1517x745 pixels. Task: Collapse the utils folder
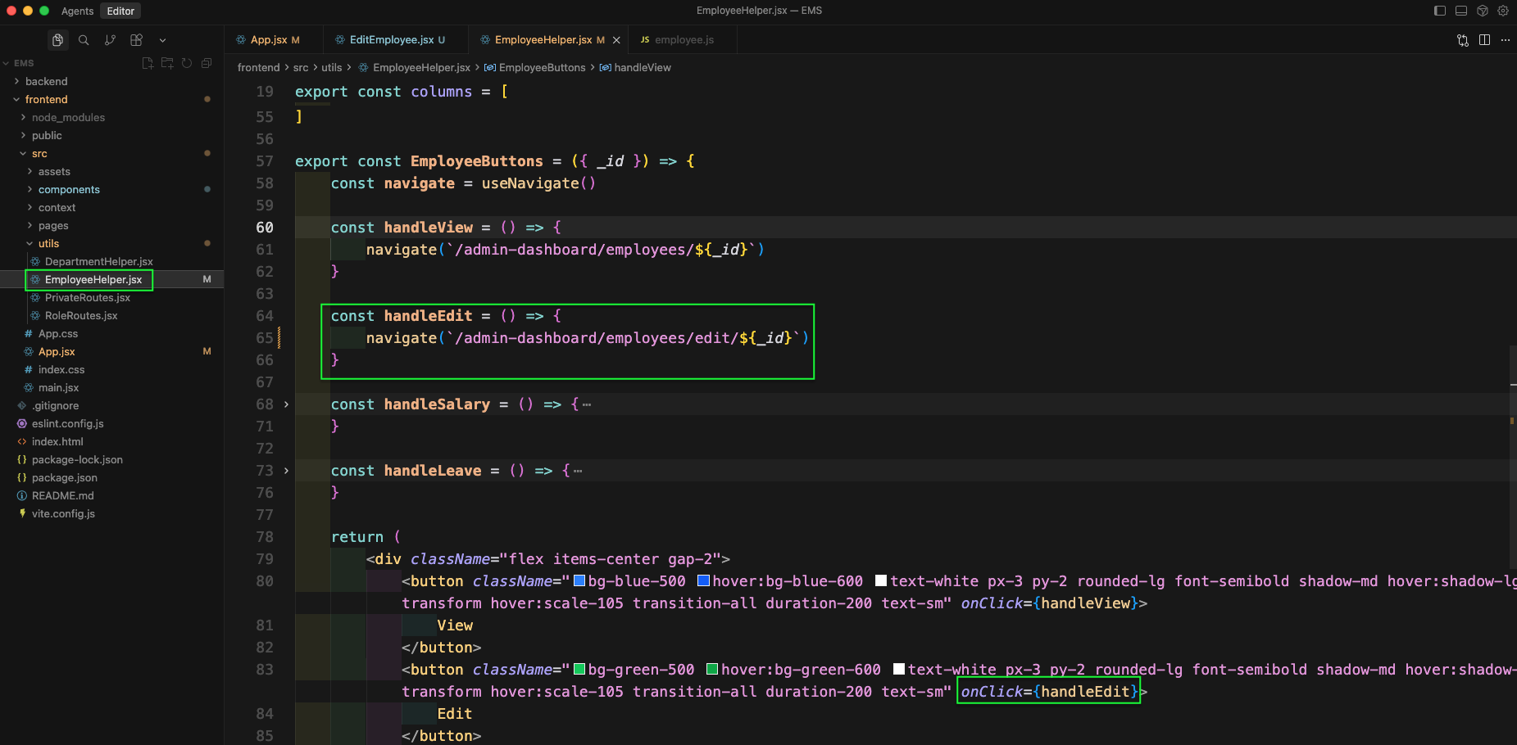point(111,244)
